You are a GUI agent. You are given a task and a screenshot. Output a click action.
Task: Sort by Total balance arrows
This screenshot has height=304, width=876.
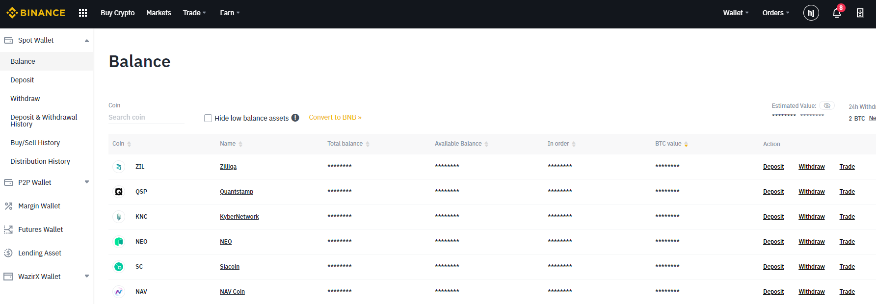pos(368,144)
